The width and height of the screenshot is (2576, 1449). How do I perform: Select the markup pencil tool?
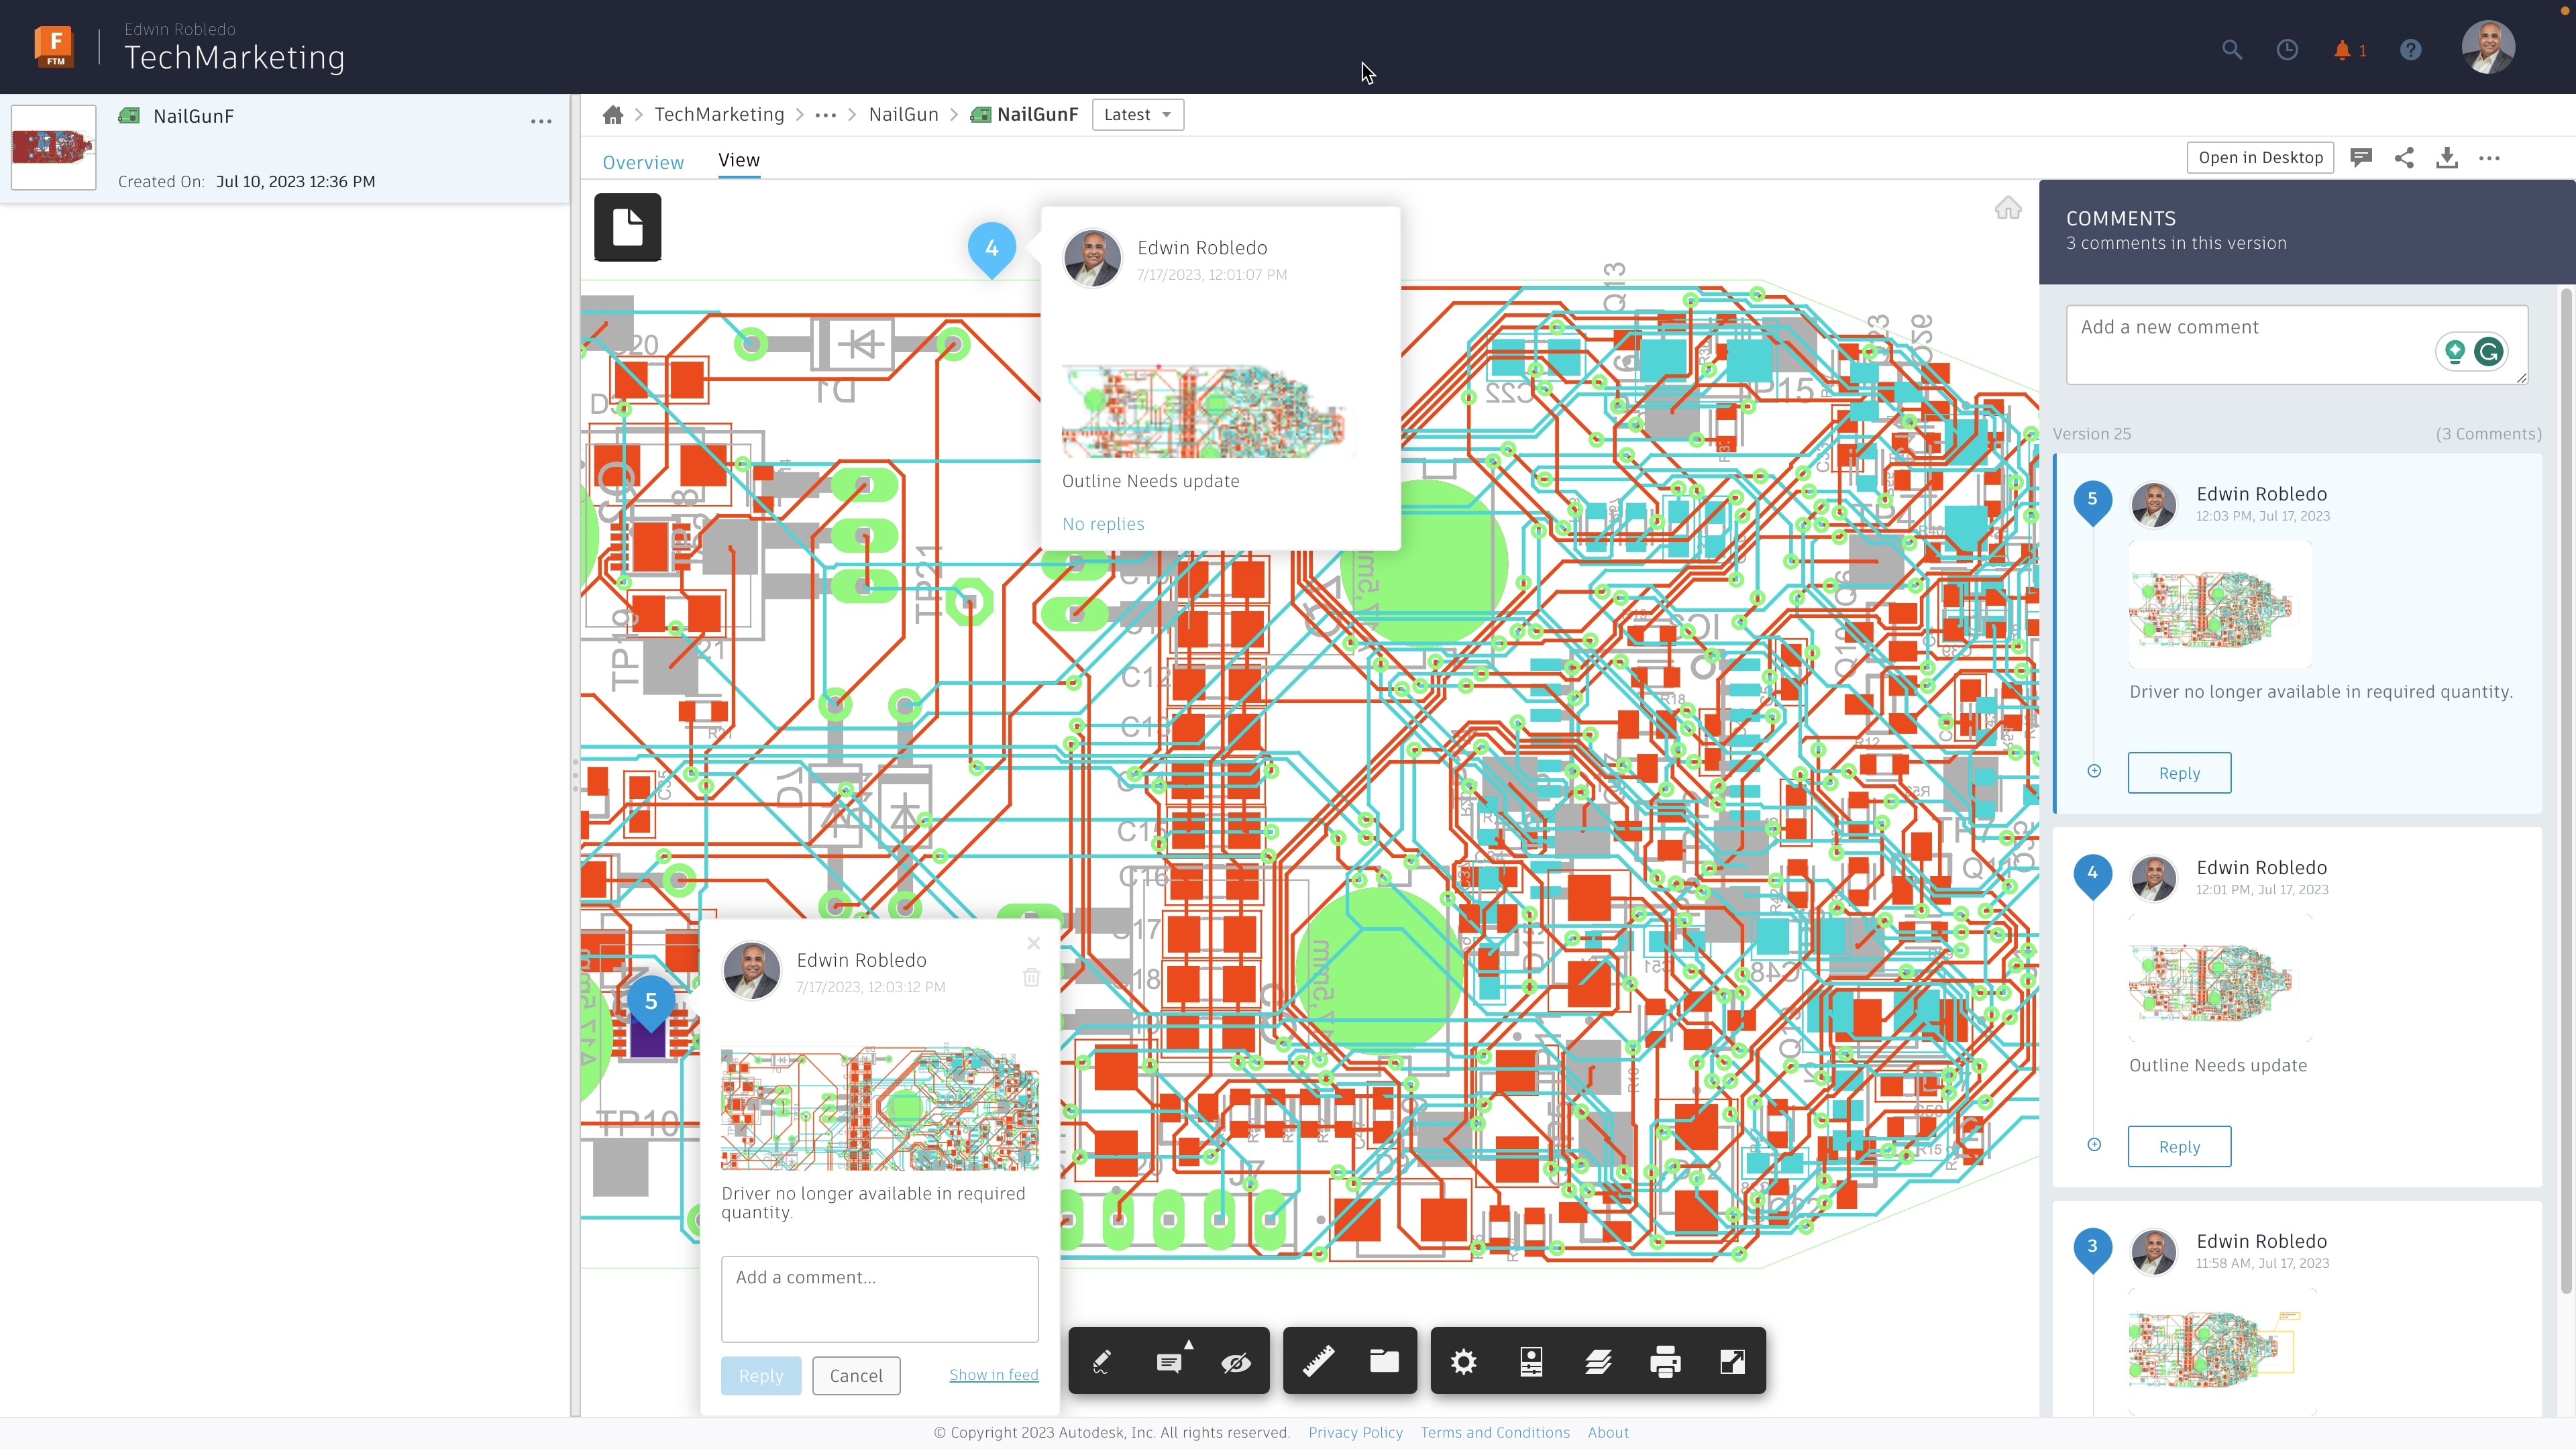tap(1101, 1361)
